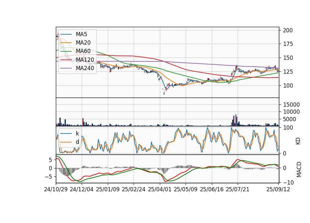Click the blue MA5 legend line swatch
Screen dimensions: 310x223
pos(66,34)
